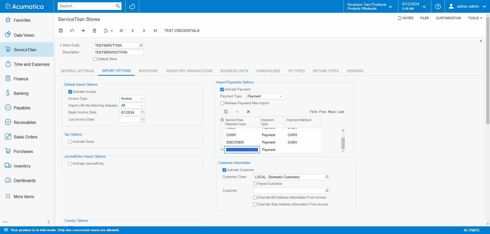This screenshot has height=234, width=490.
Task: Open NOTES
Action: coord(406,18)
